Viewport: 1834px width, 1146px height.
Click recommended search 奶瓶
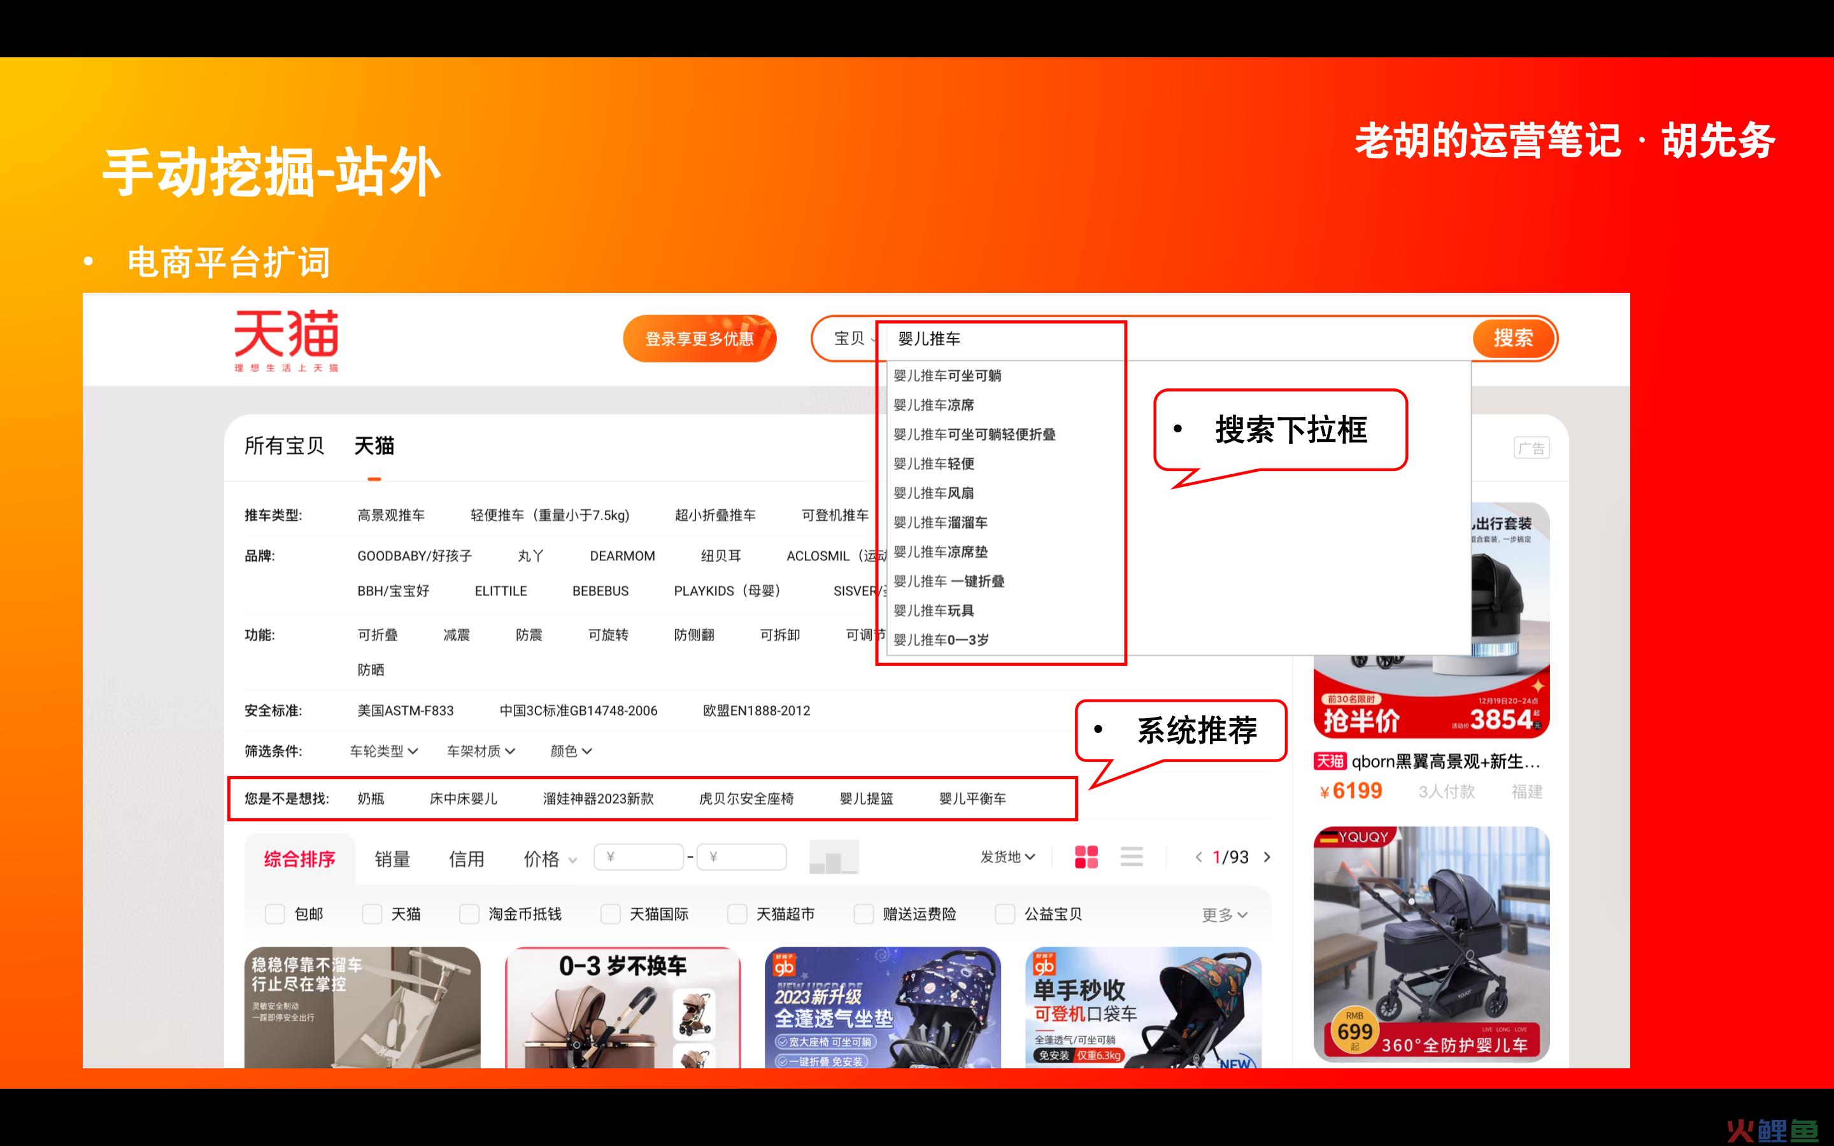(x=371, y=799)
